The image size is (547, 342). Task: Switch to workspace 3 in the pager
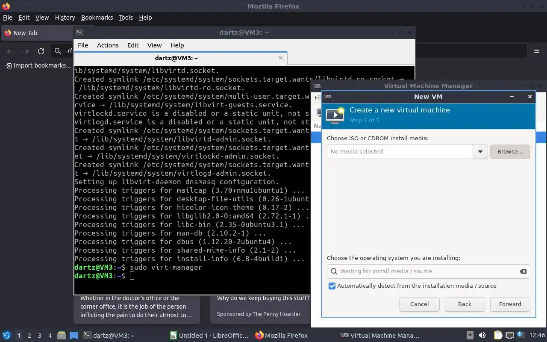[40, 336]
